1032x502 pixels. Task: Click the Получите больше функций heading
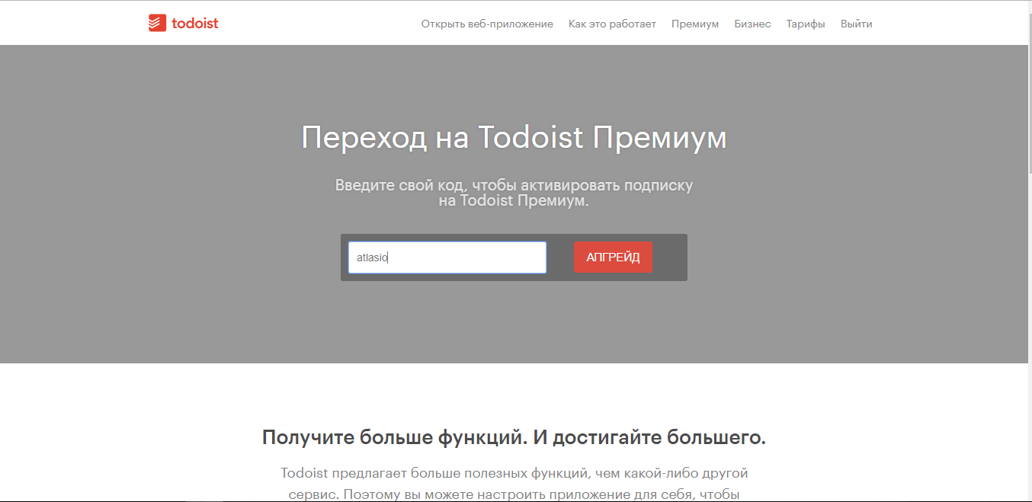pos(514,437)
